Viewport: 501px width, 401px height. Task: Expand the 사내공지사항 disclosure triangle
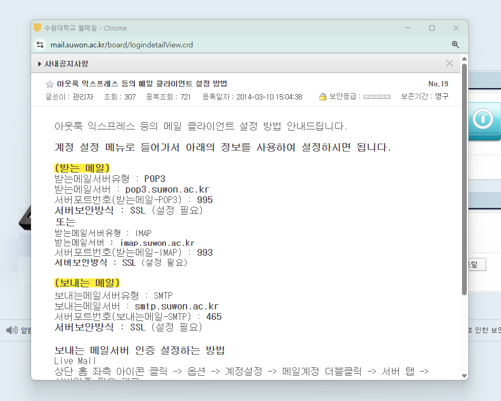40,63
